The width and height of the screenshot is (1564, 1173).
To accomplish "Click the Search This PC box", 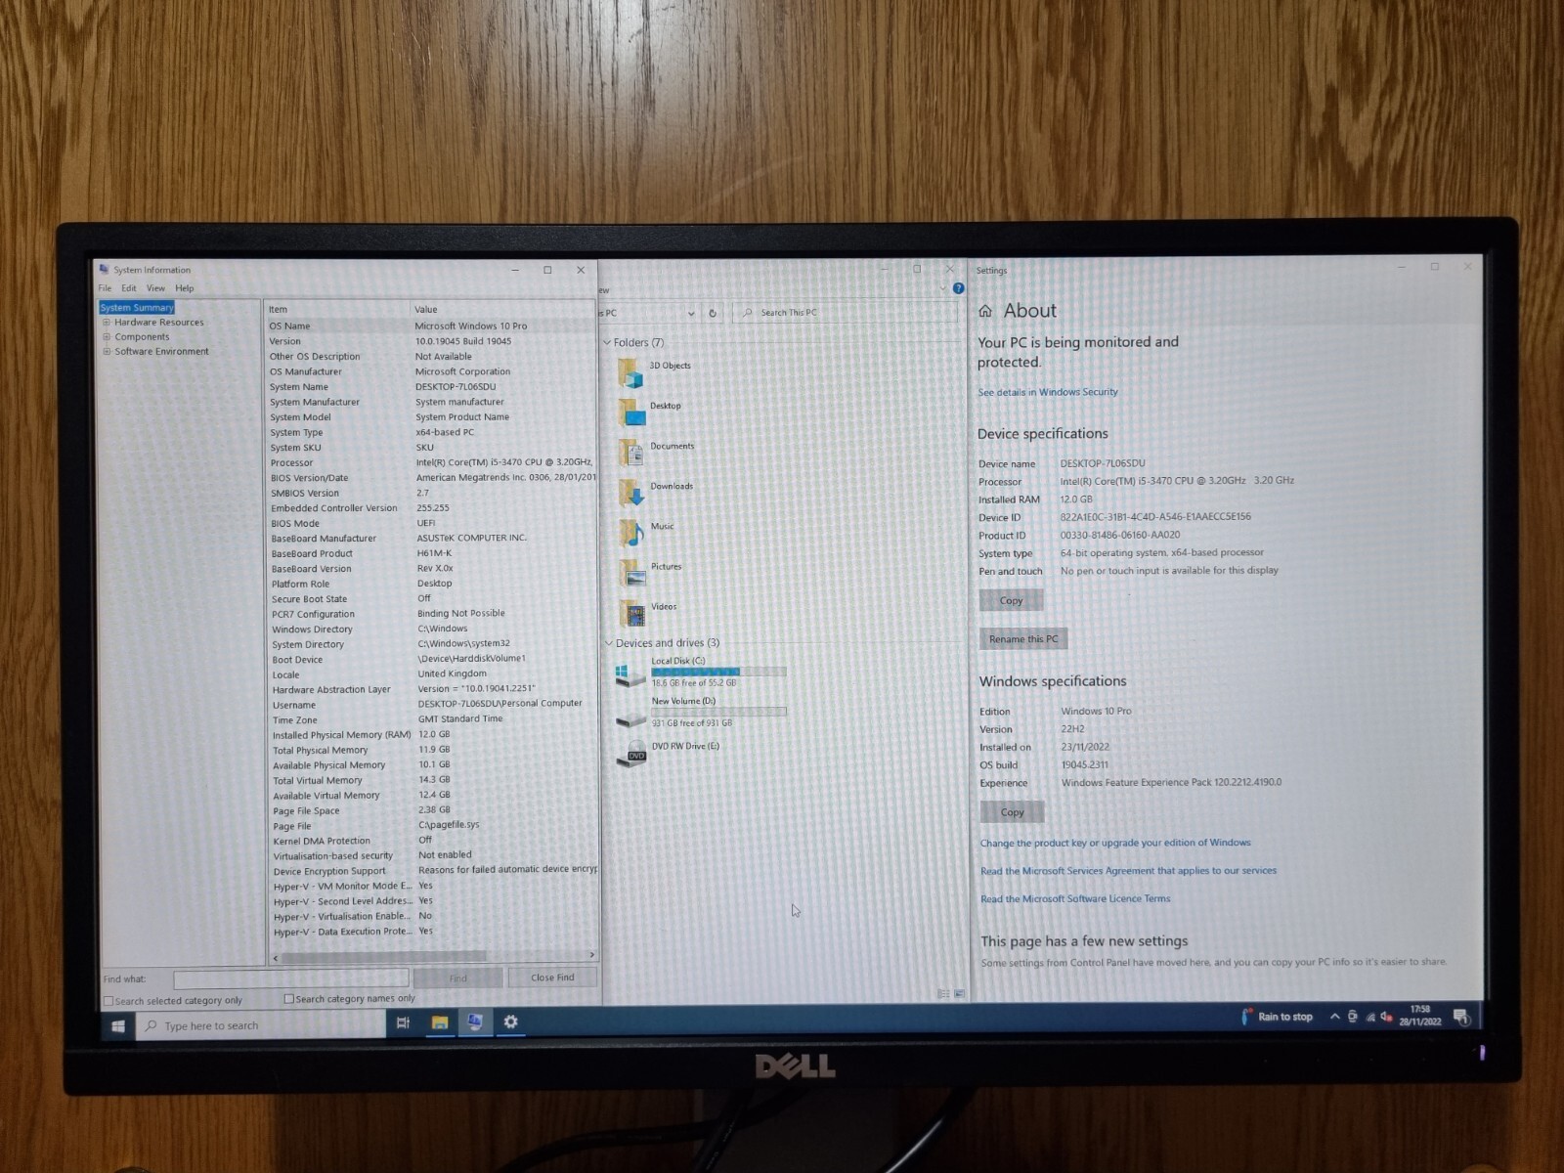I will [x=847, y=313].
